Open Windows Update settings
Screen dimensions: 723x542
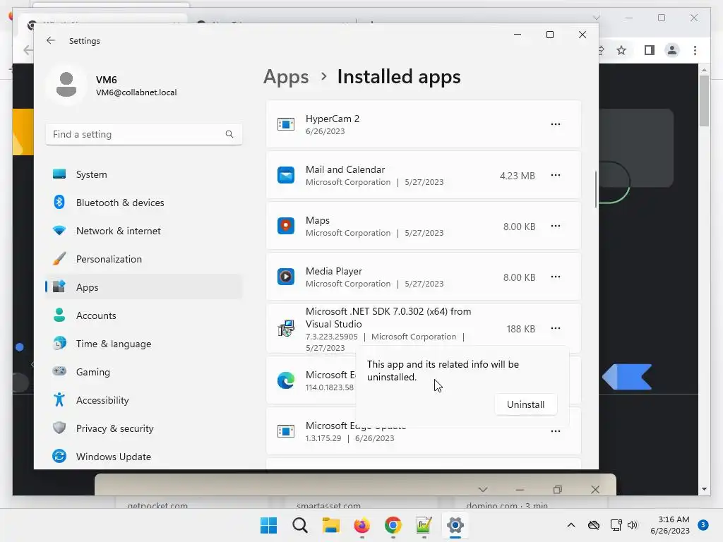143,457
